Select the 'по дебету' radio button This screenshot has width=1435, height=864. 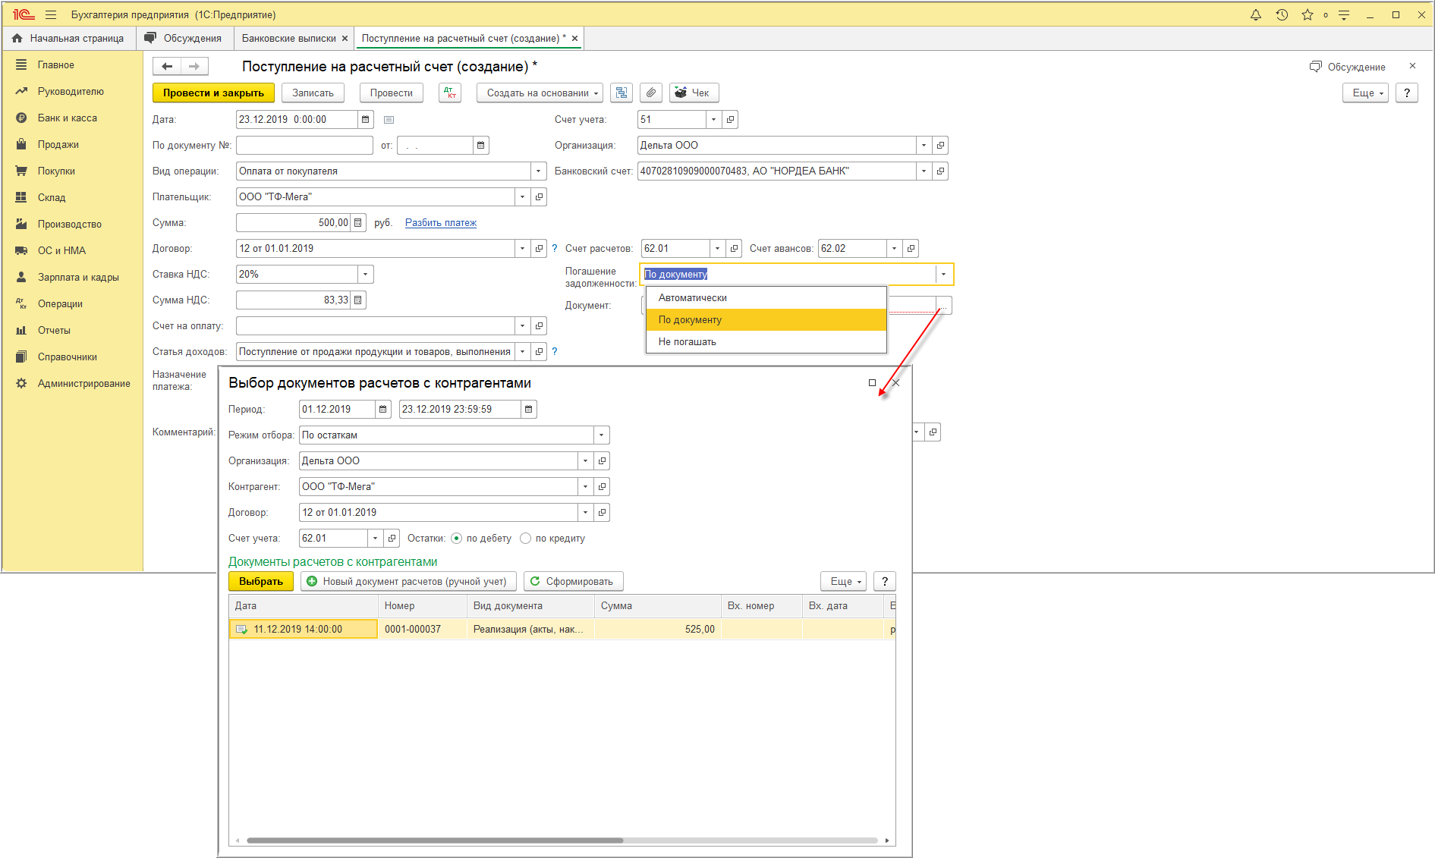pyautogui.click(x=456, y=538)
